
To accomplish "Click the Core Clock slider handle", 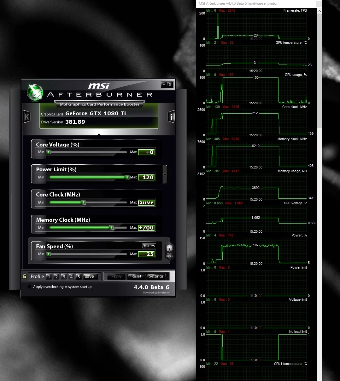I will [x=84, y=202].
